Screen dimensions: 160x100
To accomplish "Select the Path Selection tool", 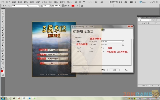I will pyautogui.click(x=3, y=53).
